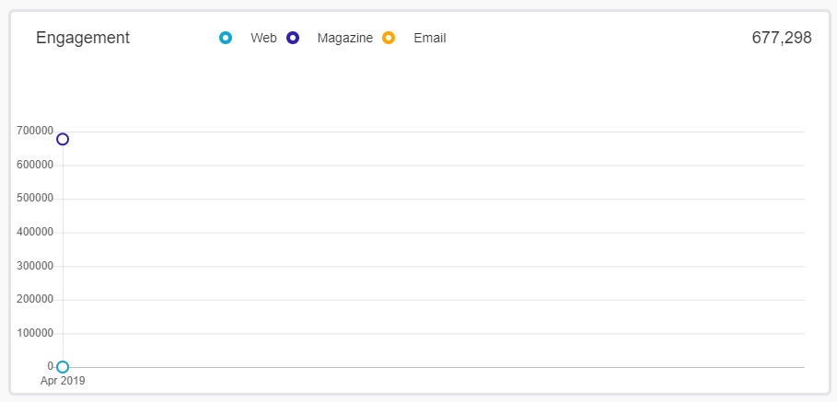Click the orange Email legend circle icon
Viewport: 837px width, 402px height.
[x=389, y=38]
